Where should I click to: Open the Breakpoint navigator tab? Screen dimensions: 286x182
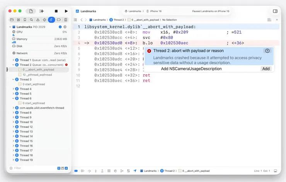[x=59, y=20]
